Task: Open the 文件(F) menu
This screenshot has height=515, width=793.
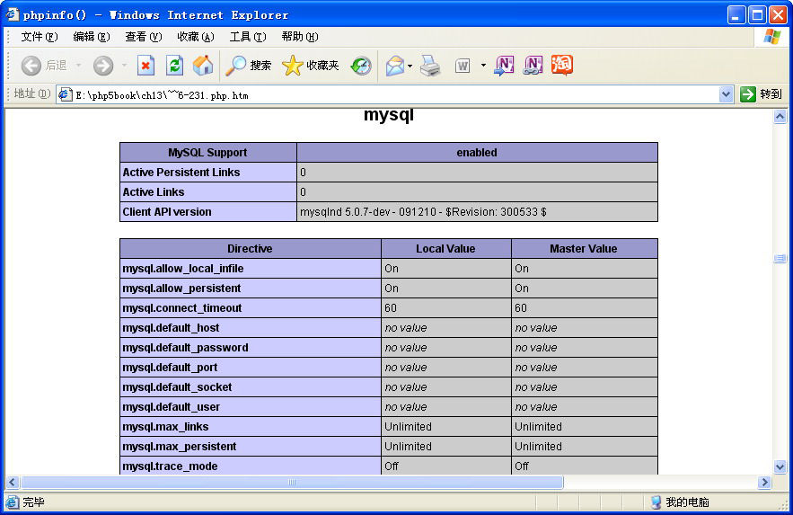Action: pos(40,37)
